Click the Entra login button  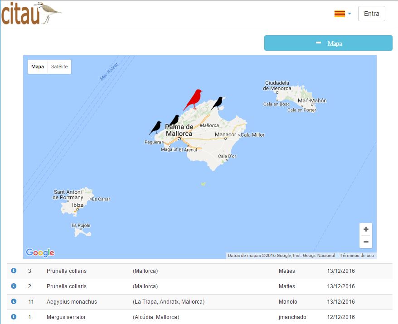[371, 14]
